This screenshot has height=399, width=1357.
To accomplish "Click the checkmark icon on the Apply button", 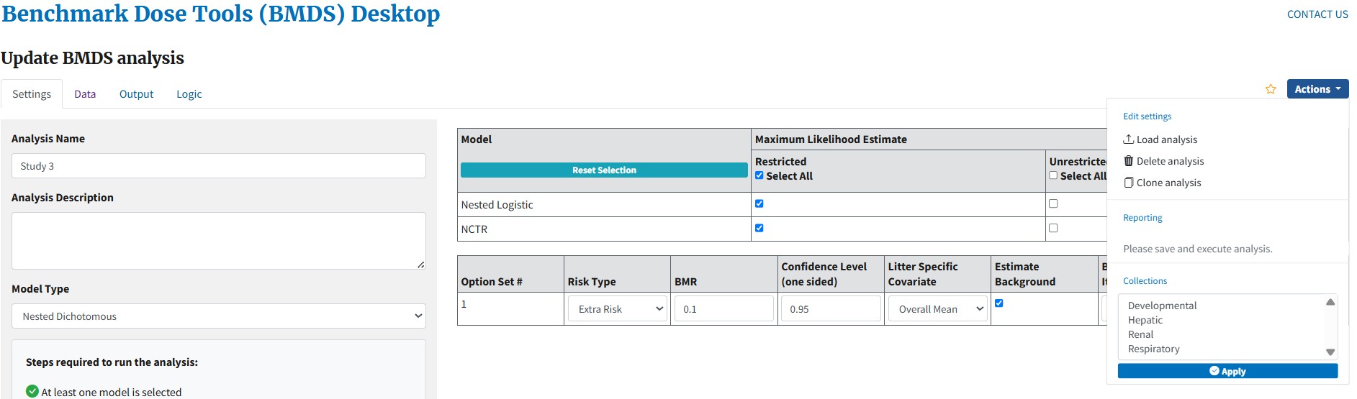I will 1214,371.
